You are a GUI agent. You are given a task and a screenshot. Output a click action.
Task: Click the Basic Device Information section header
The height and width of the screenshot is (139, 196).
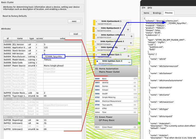tap(43, 41)
